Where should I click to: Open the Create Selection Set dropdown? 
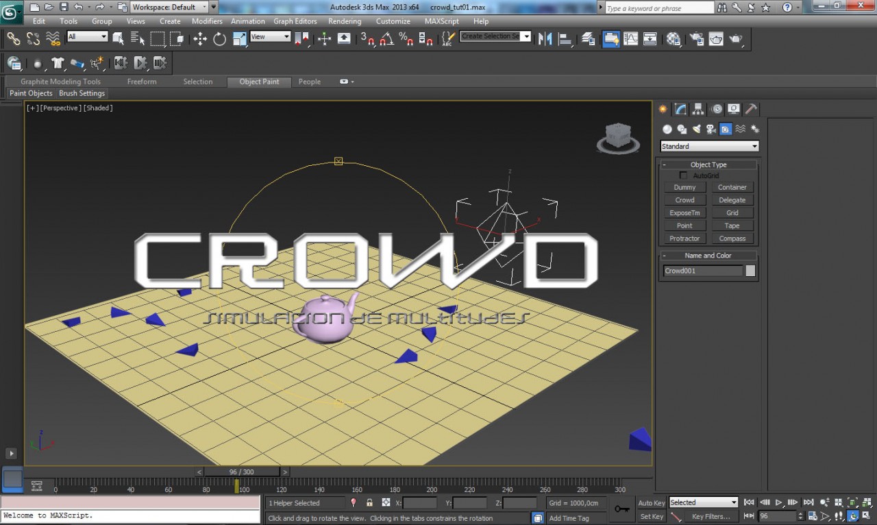(495, 36)
